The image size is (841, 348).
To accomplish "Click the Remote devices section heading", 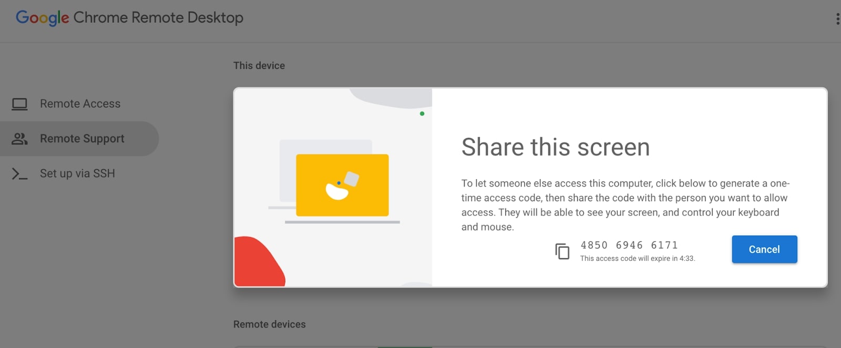I will pos(270,324).
